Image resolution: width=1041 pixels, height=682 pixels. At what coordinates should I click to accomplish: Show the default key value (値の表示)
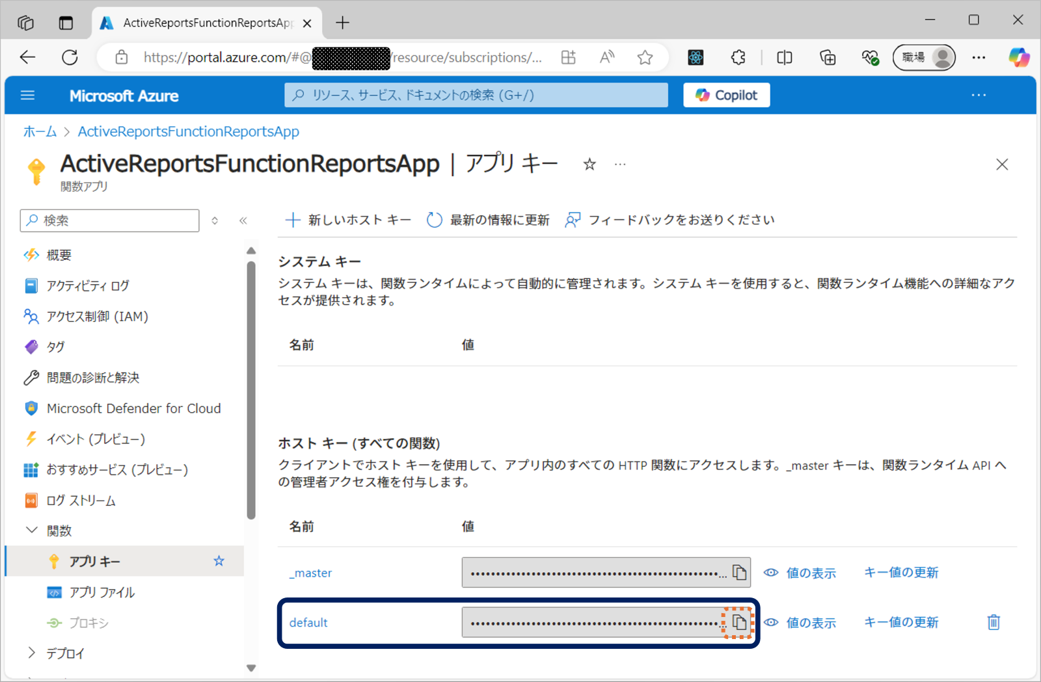(800, 622)
